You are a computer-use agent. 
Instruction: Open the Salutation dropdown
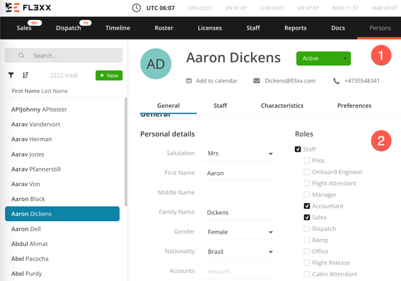tap(239, 154)
